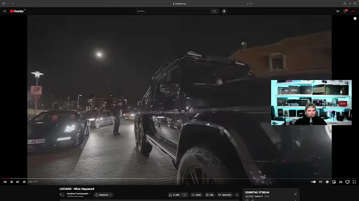This screenshot has height=201, width=359.
Task: Enter fullscreen mode
Action: point(354,182)
